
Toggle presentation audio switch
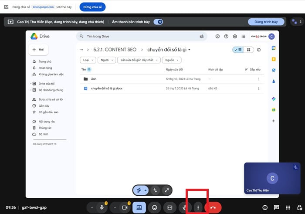coord(159,22)
